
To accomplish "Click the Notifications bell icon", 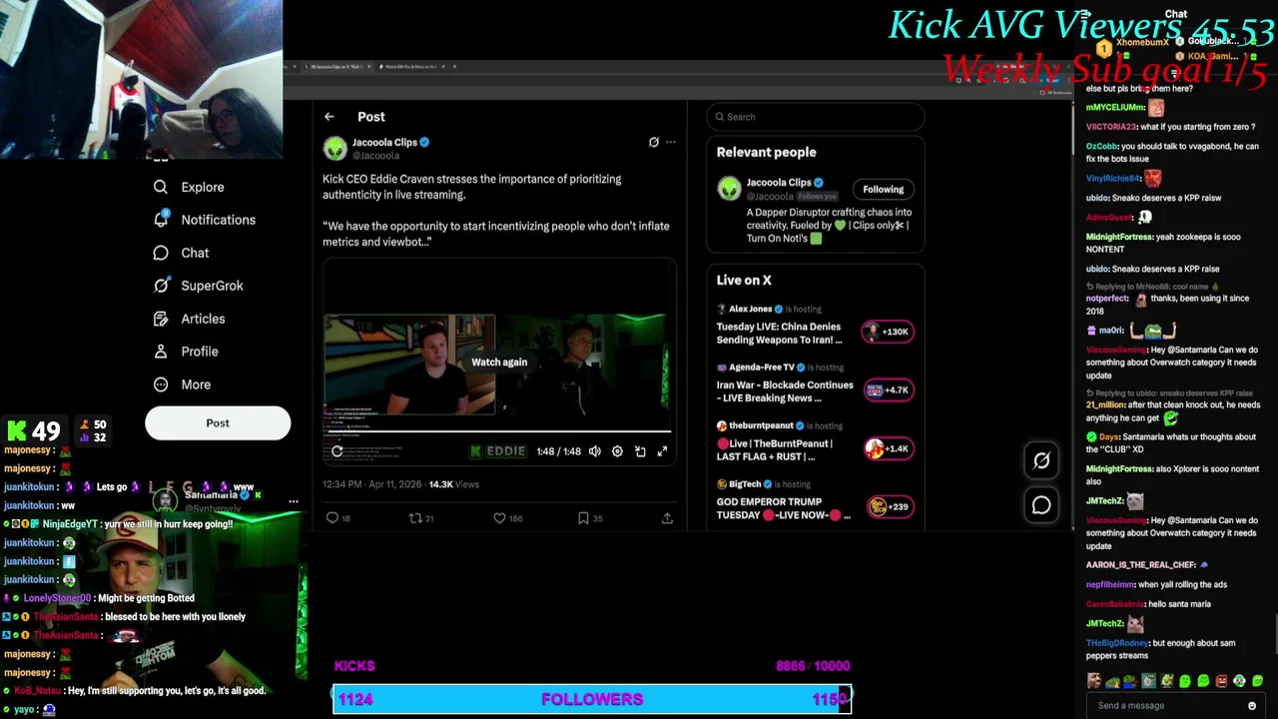I will pos(161,220).
